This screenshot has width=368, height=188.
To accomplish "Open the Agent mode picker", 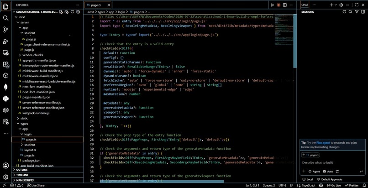I will click(x=314, y=172).
